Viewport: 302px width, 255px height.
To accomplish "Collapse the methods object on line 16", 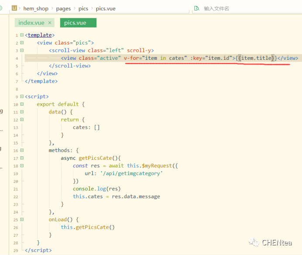I will (x=22, y=150).
